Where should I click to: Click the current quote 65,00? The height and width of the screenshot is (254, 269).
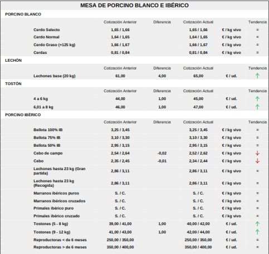pyautogui.click(x=198, y=76)
